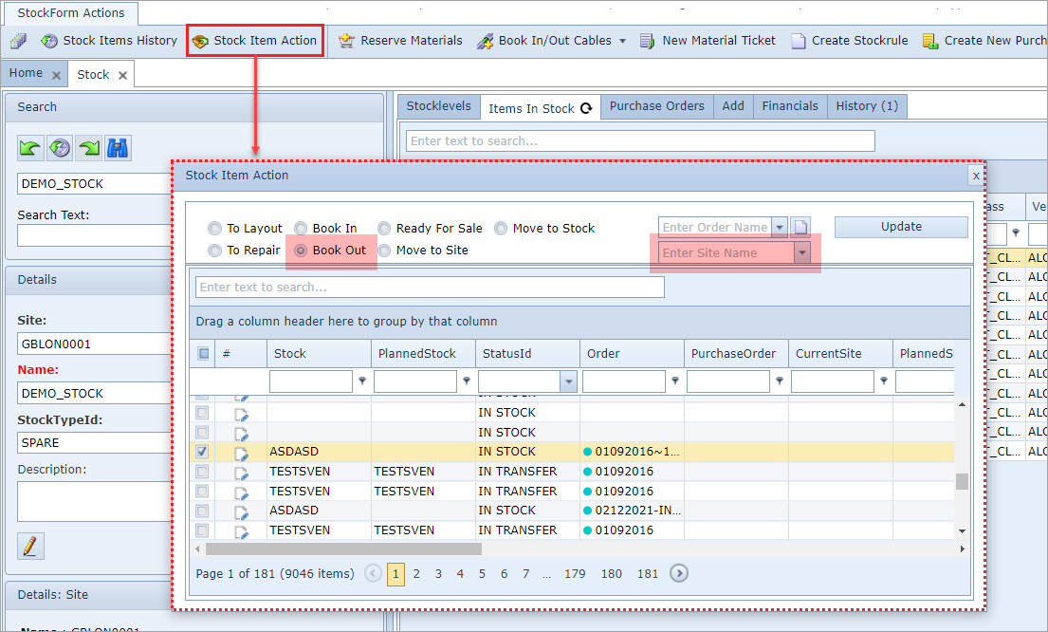Open New Material Ticket
This screenshot has height=632, width=1048.
708,41
